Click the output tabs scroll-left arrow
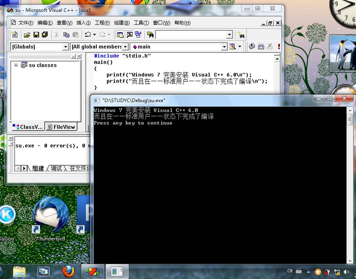 click(x=18, y=169)
